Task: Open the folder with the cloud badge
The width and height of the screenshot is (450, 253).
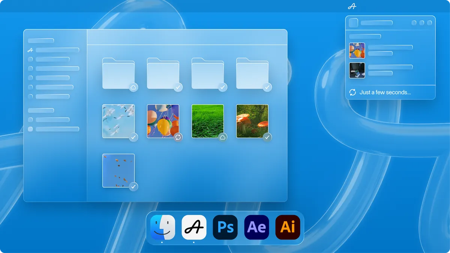Action: (118, 73)
